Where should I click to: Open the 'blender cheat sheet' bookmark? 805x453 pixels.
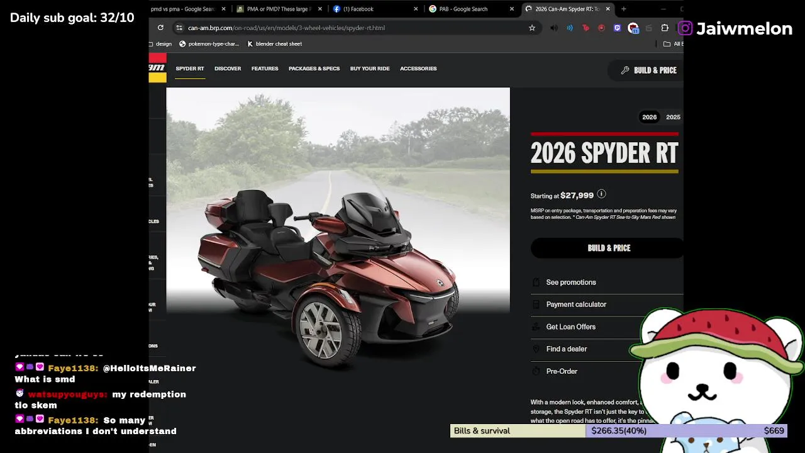(274, 44)
